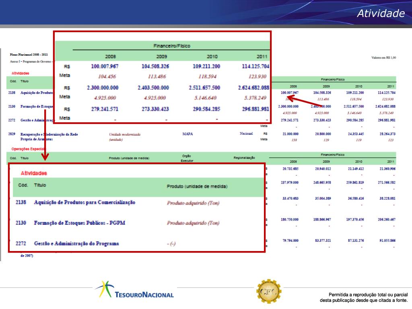Click the activity code 2829
This screenshot has width=412, height=309.
12,134
